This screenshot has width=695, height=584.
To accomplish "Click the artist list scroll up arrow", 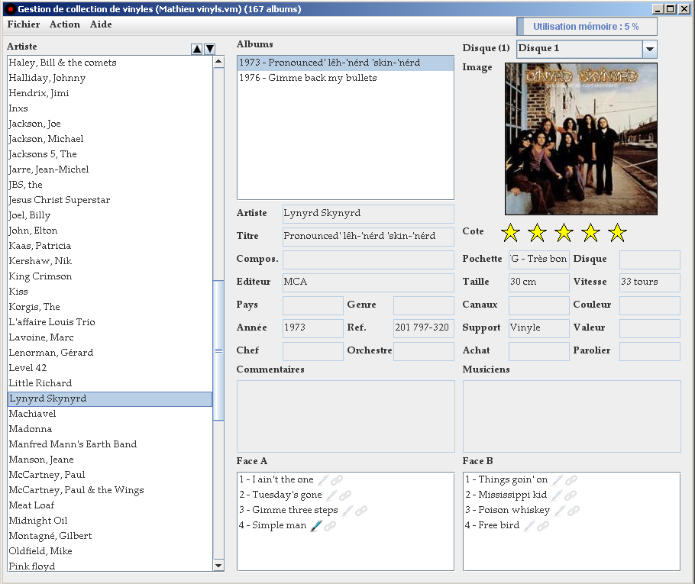I will tap(218, 61).
